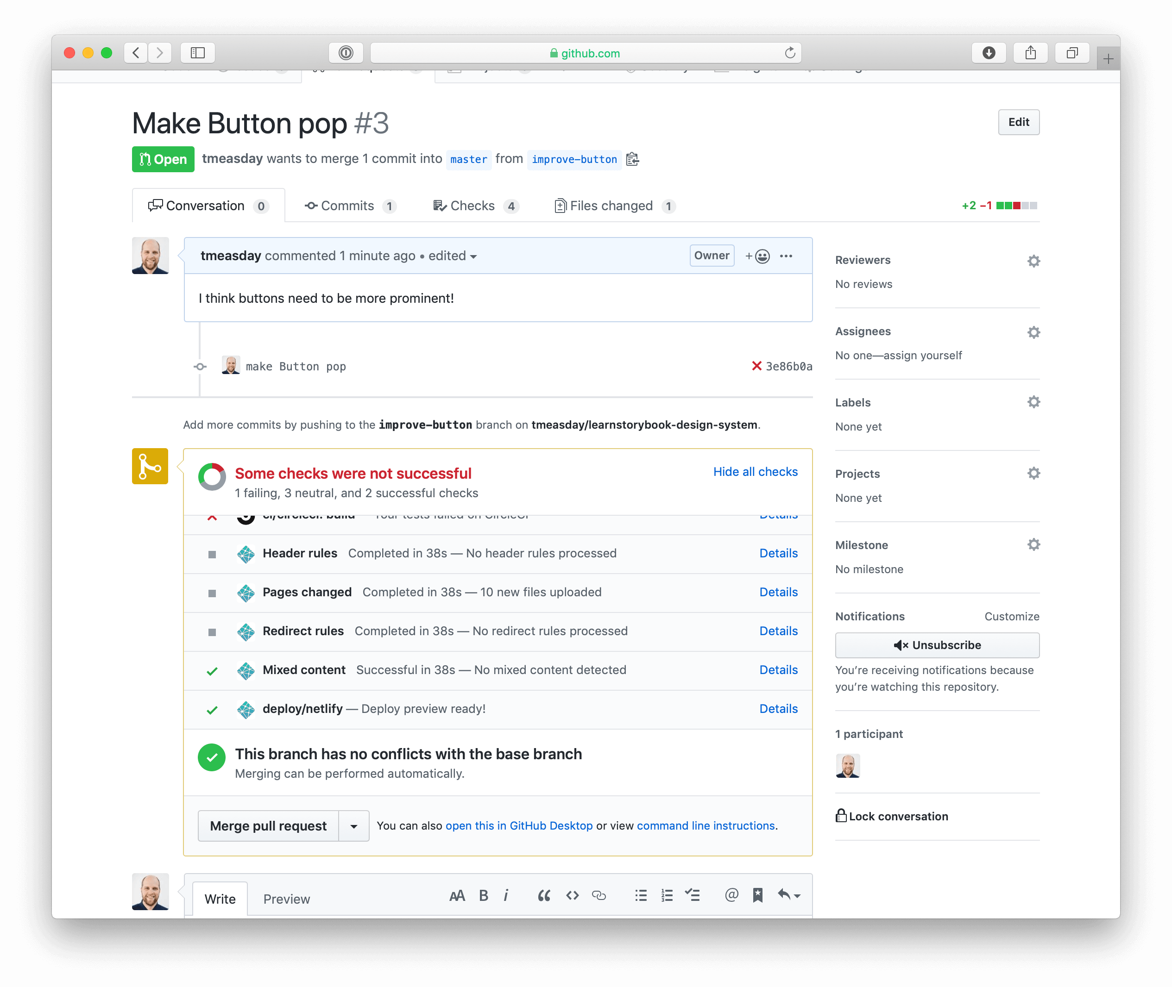Select the Preview tab in comment editor
Image resolution: width=1172 pixels, height=987 pixels.
click(287, 899)
